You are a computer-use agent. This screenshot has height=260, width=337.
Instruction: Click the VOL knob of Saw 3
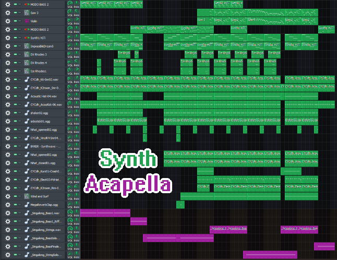point(70,11)
